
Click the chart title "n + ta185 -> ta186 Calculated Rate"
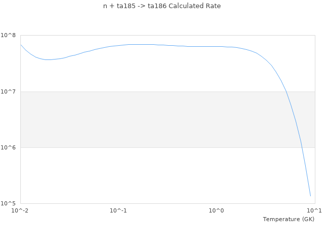point(162,6)
